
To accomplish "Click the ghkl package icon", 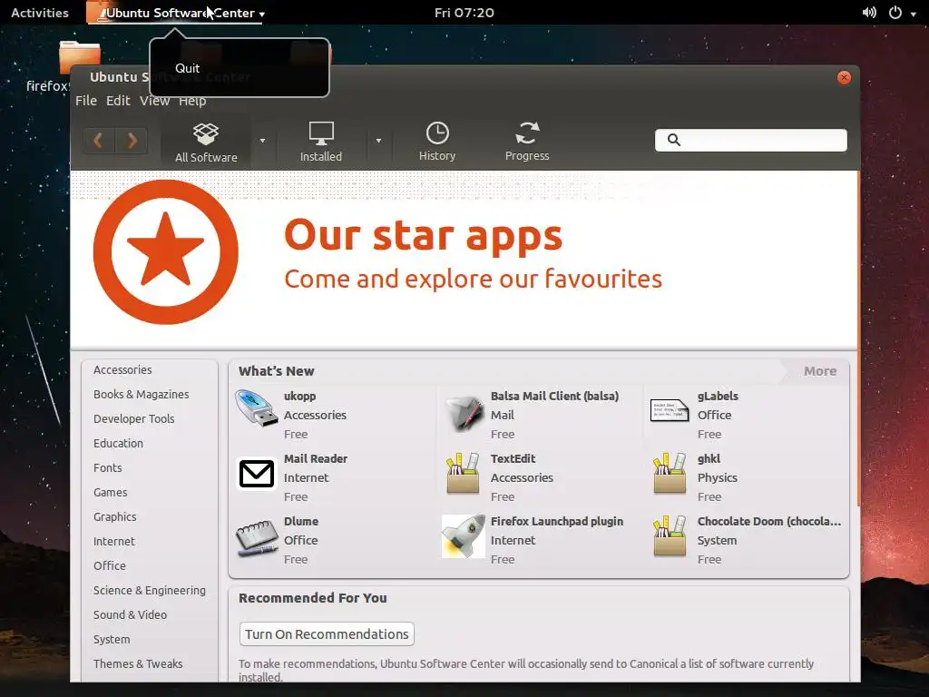I will [670, 474].
